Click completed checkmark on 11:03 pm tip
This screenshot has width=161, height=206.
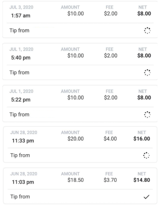146,197
